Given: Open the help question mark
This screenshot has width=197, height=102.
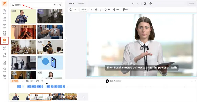Looking at the screenshot, I should pos(150,4).
